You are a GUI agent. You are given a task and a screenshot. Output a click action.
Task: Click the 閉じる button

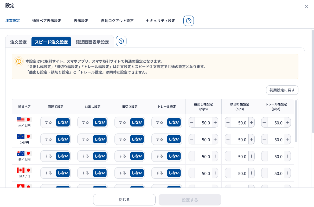(x=124, y=200)
